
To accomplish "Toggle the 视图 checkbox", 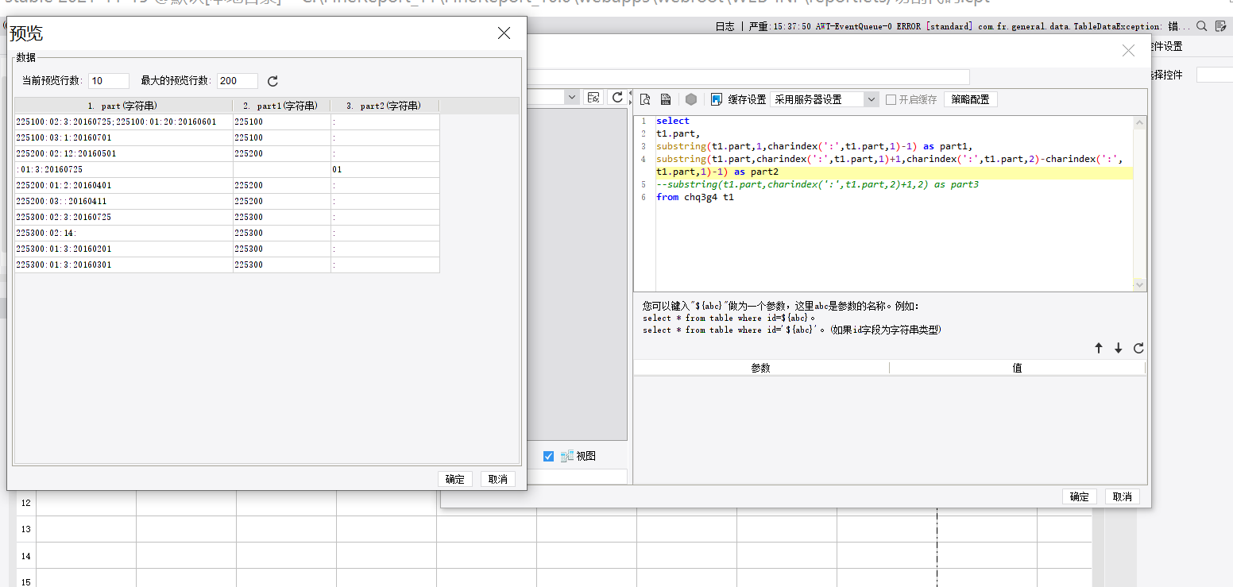I will point(548,456).
